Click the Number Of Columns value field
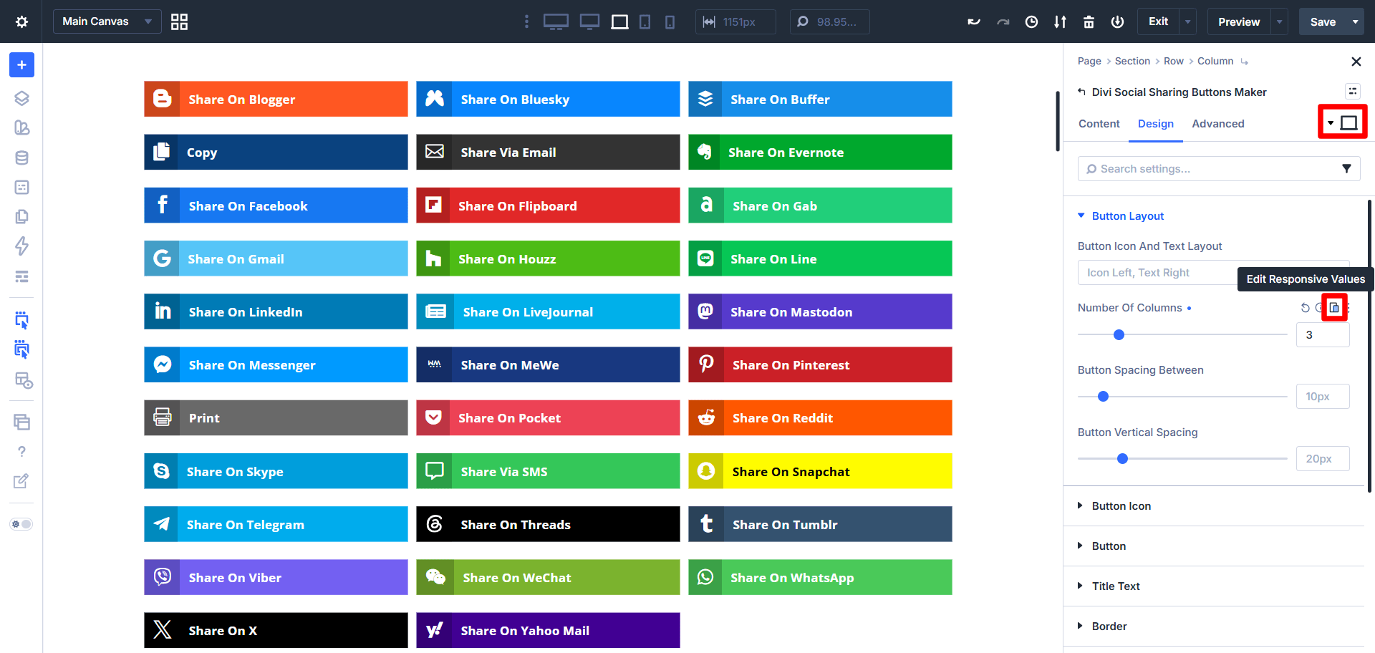The width and height of the screenshot is (1375, 653). point(1323,335)
